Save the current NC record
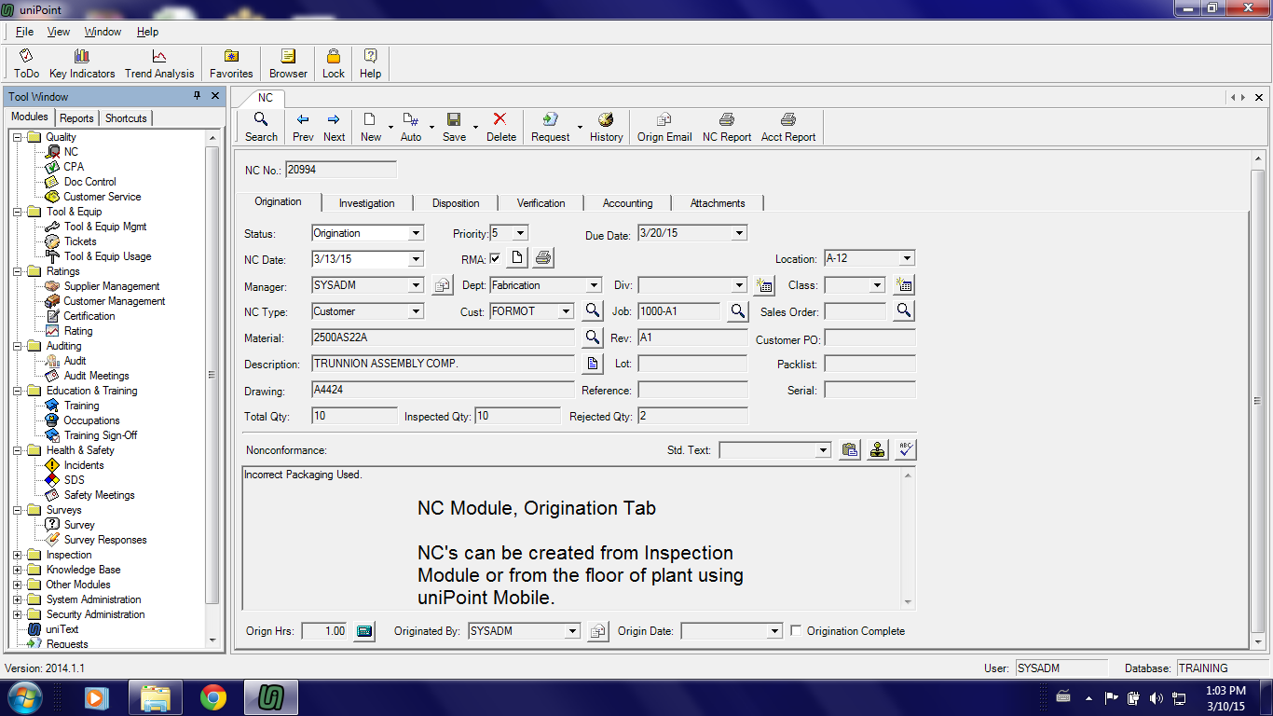The height and width of the screenshot is (716, 1273). tap(454, 127)
